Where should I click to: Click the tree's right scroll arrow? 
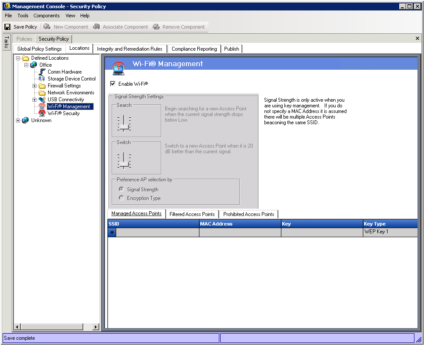click(96, 327)
